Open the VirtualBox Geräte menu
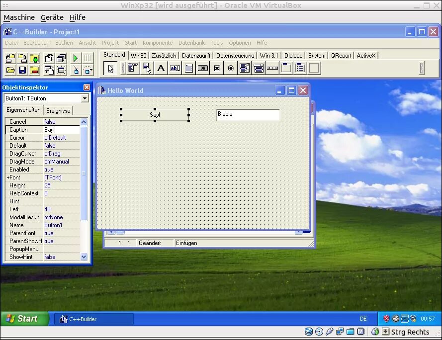 coord(52,17)
